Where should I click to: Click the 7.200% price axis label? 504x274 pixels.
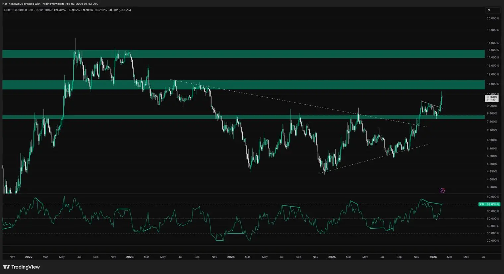tap(492, 130)
